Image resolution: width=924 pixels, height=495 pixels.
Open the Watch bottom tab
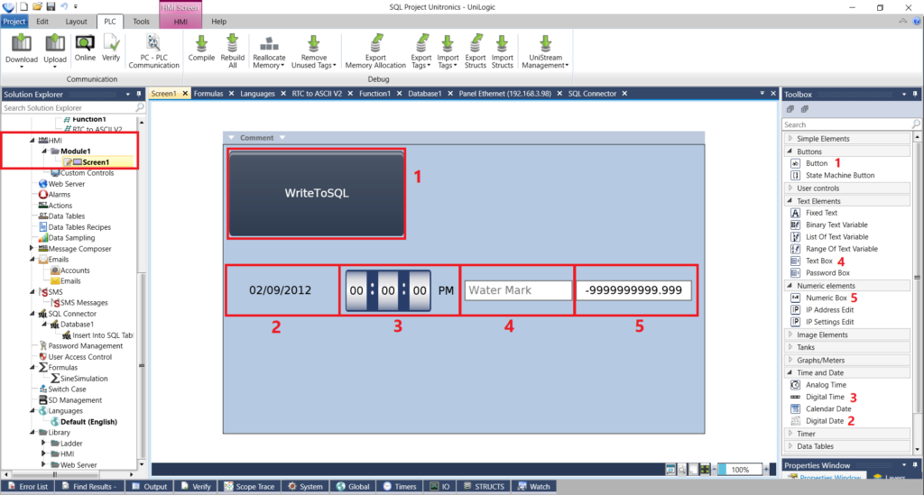[533, 487]
